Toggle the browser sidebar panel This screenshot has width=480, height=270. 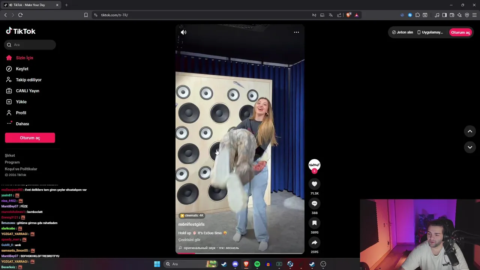(444, 15)
